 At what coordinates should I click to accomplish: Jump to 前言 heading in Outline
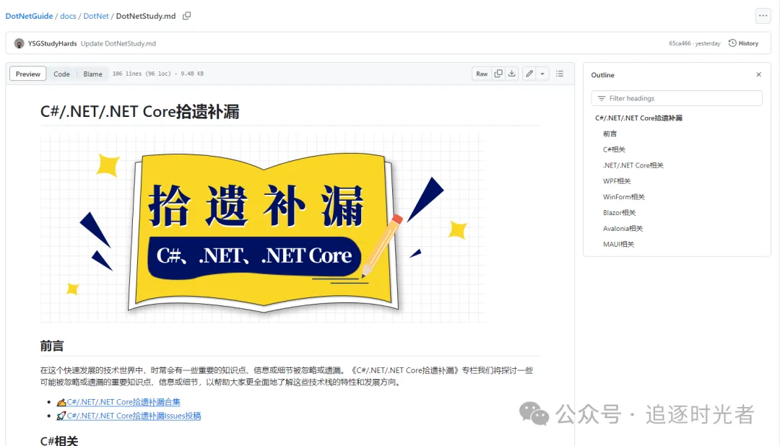point(610,134)
